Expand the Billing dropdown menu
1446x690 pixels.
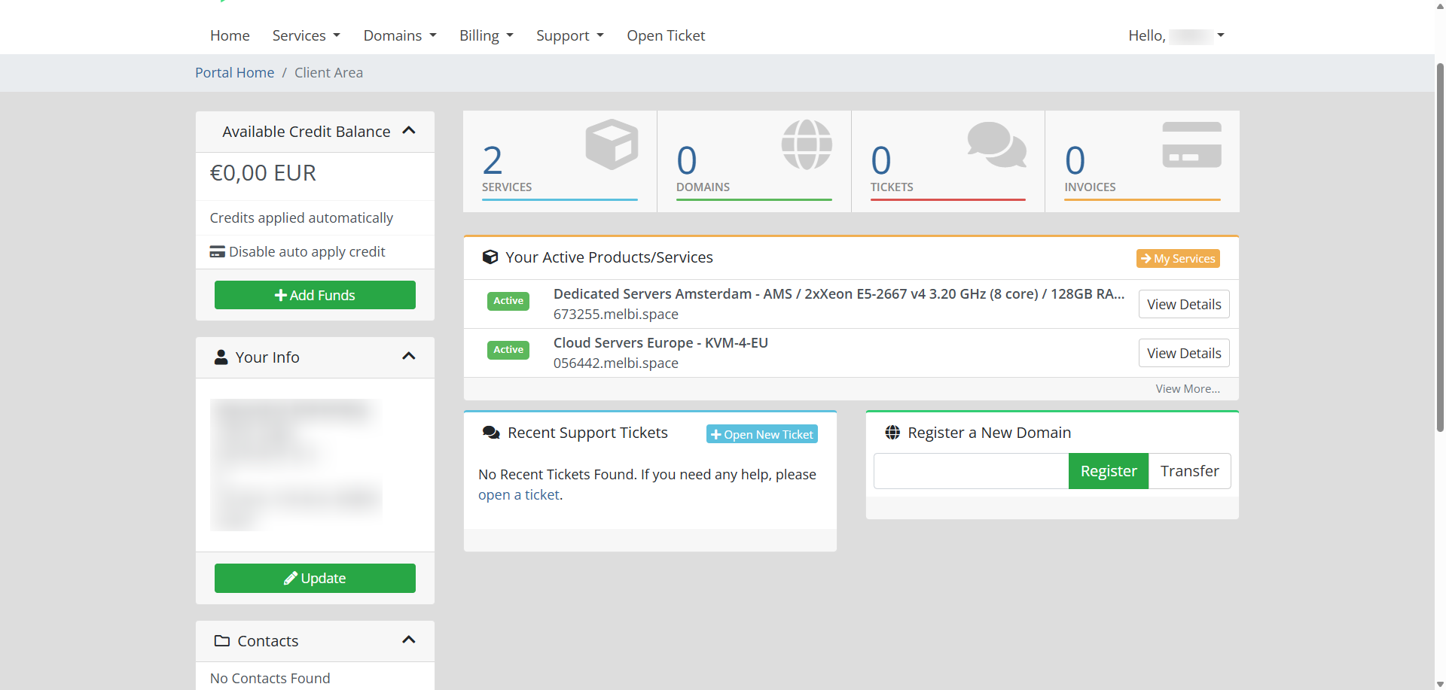click(487, 35)
